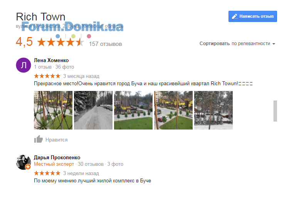The width and height of the screenshot is (289, 197).
Task: Click the Местный эксперт label
Action: (54, 164)
